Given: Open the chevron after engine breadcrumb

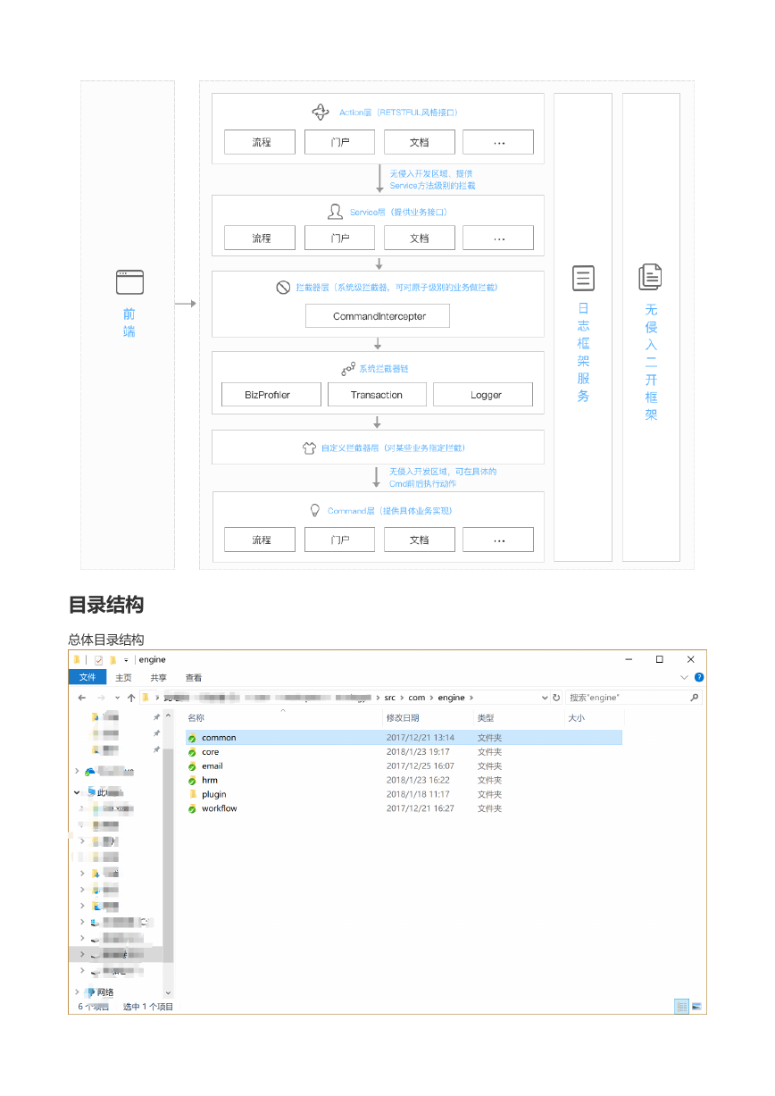Looking at the screenshot, I should 471,698.
